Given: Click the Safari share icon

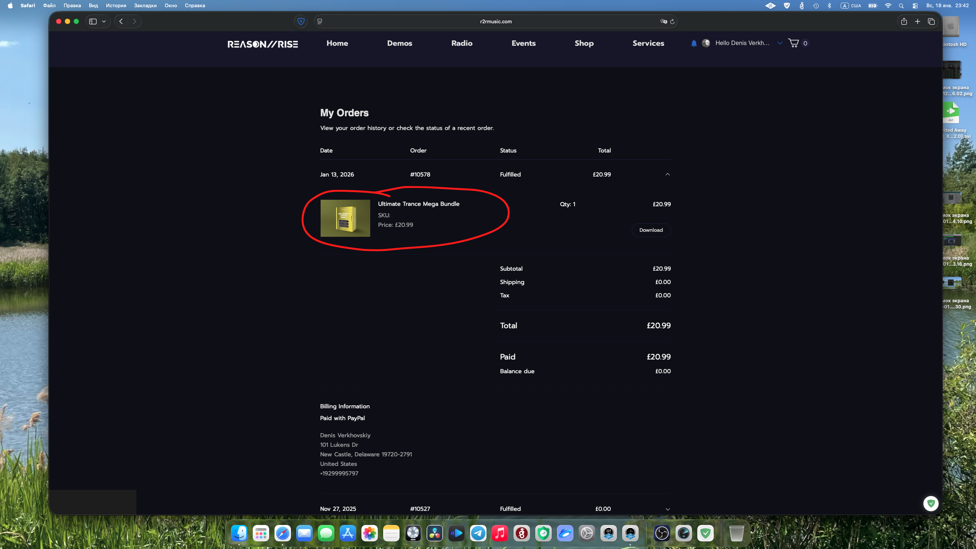Looking at the screenshot, I should (904, 22).
